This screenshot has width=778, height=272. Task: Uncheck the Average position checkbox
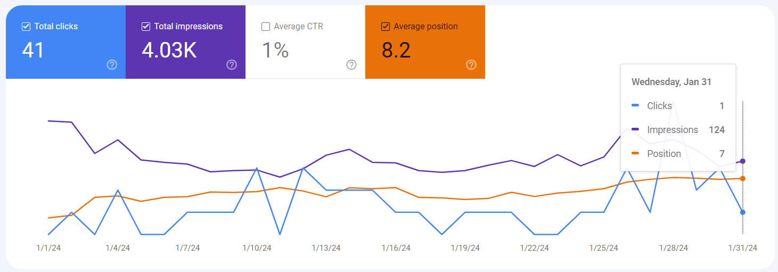[x=386, y=27]
